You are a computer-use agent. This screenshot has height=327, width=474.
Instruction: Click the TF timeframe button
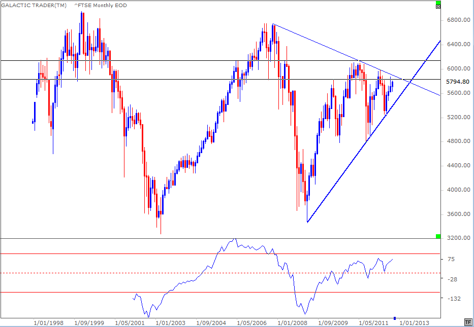(x=468, y=322)
